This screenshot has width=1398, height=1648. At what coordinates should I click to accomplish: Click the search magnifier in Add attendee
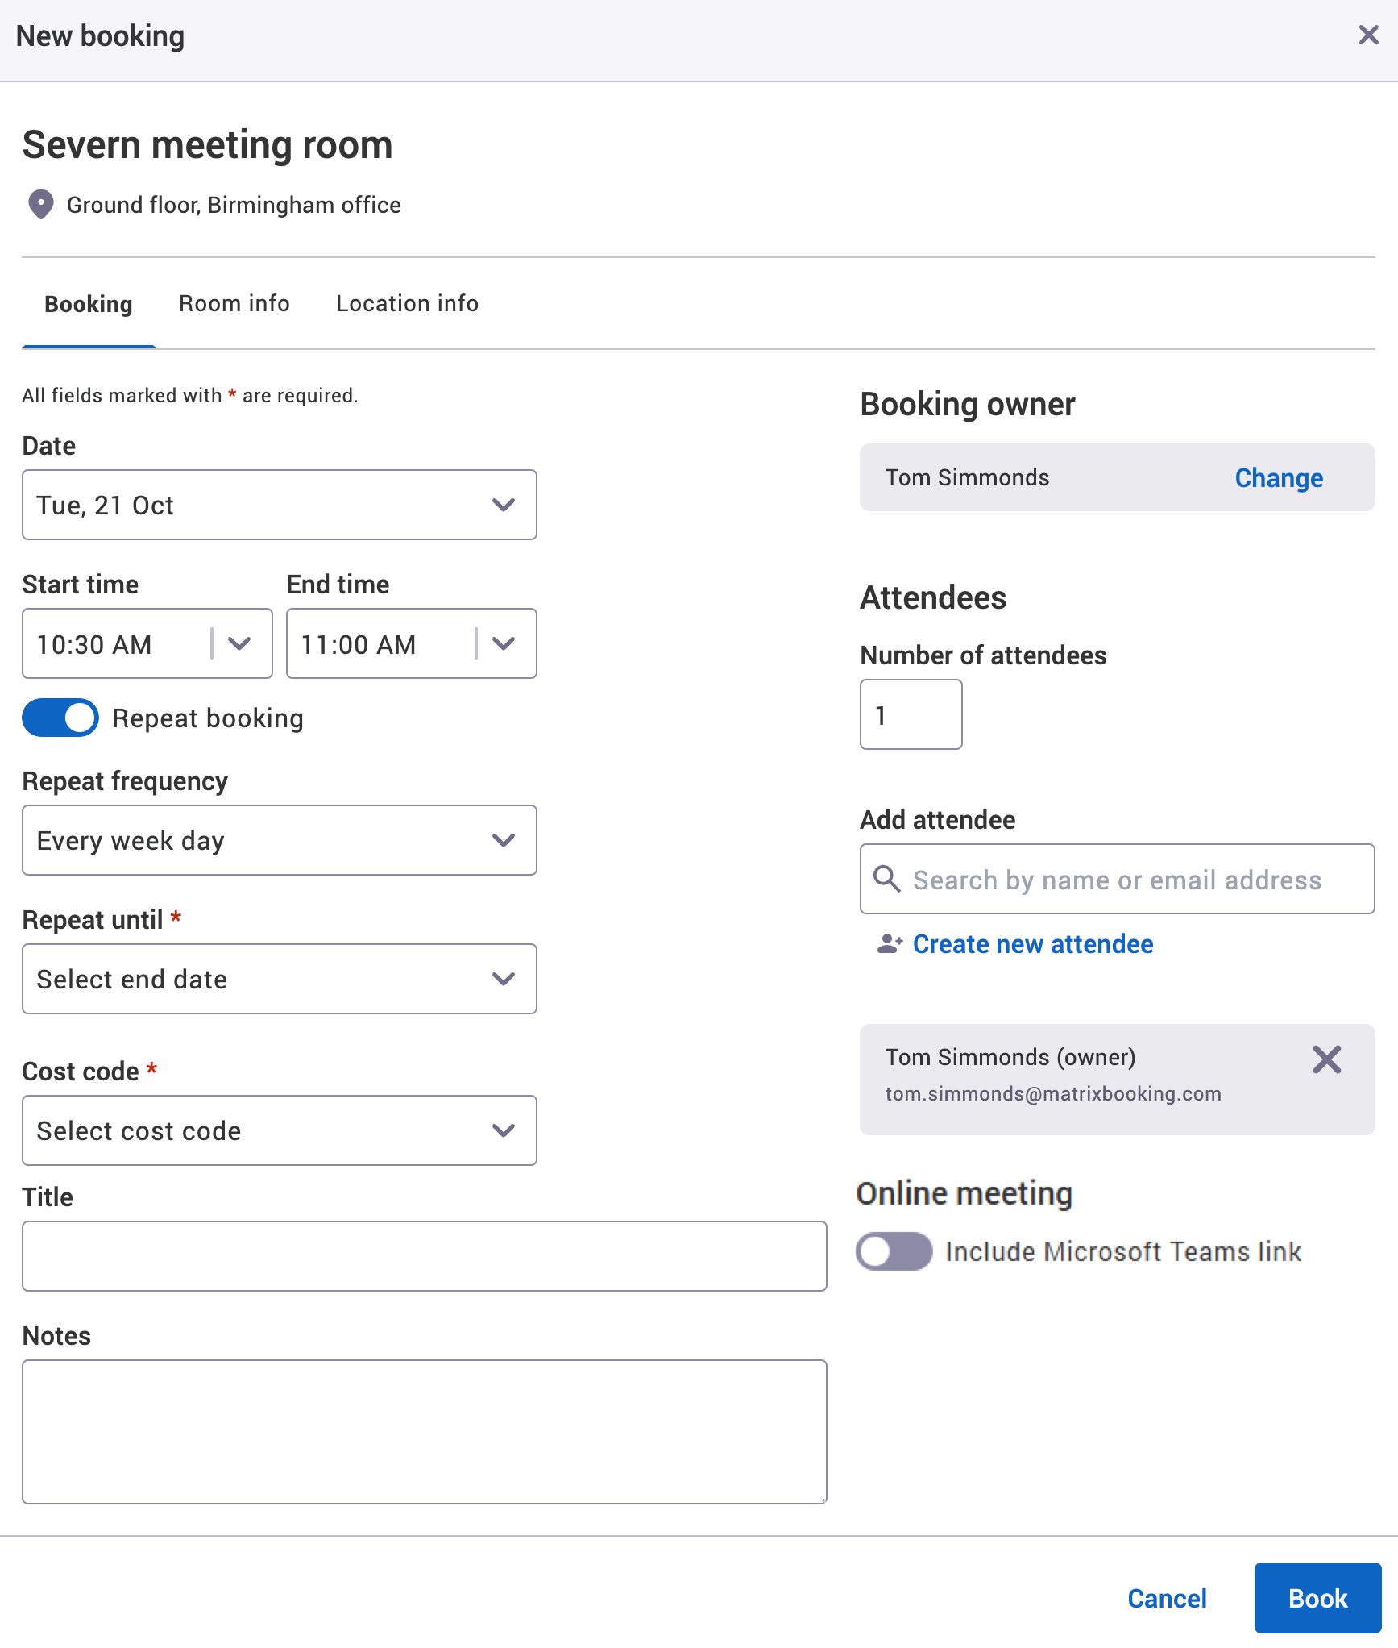click(x=887, y=880)
